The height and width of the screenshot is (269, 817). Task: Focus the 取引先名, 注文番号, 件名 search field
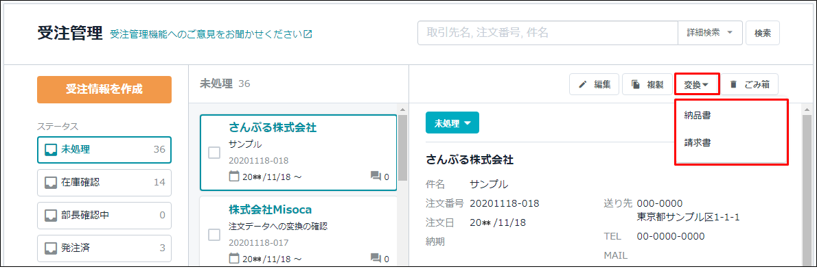[548, 33]
